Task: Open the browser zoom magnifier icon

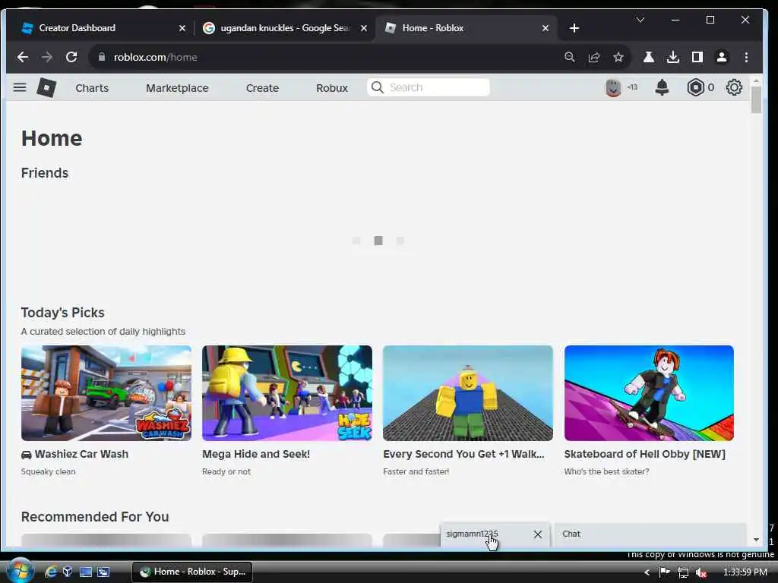Action: (x=570, y=57)
